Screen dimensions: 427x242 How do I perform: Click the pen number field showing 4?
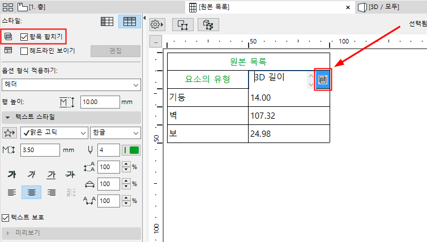108,150
